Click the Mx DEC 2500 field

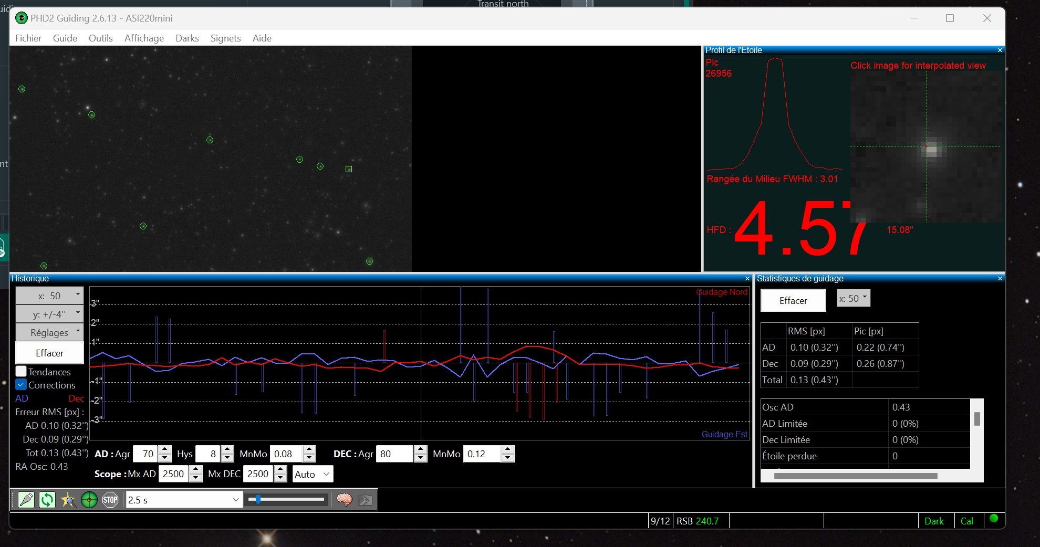[258, 474]
